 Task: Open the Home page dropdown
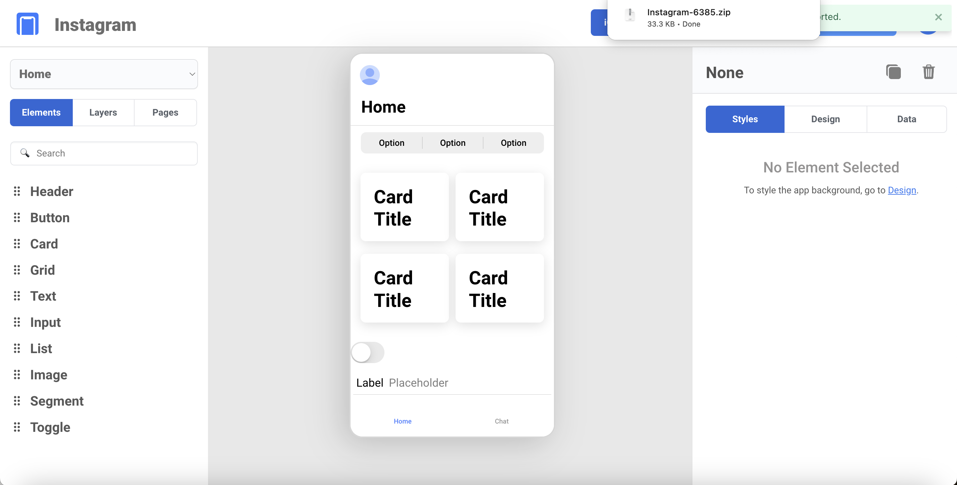(x=104, y=74)
